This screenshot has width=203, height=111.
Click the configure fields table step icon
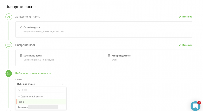[x=9, y=45]
